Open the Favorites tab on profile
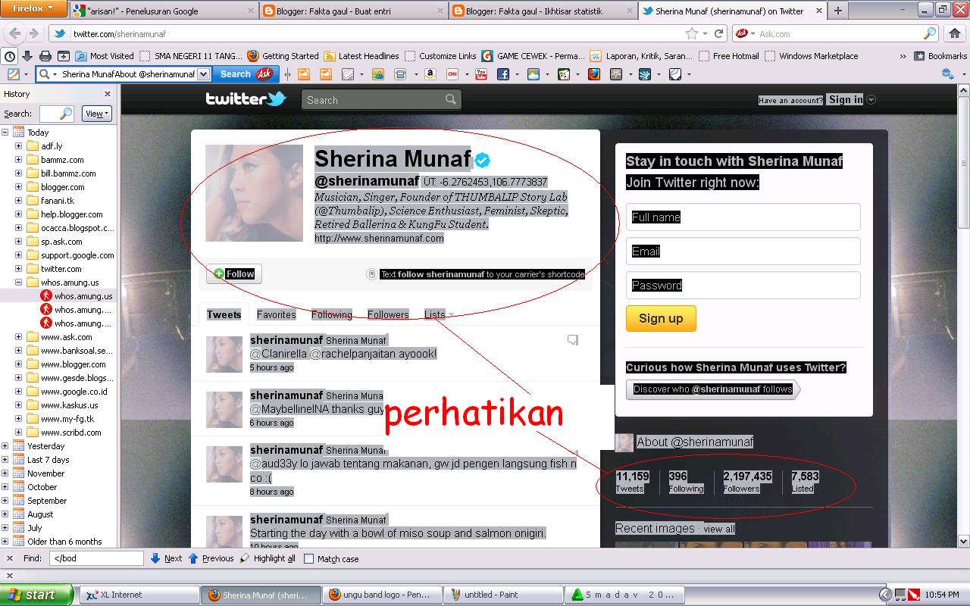Image resolution: width=970 pixels, height=606 pixels. (276, 314)
